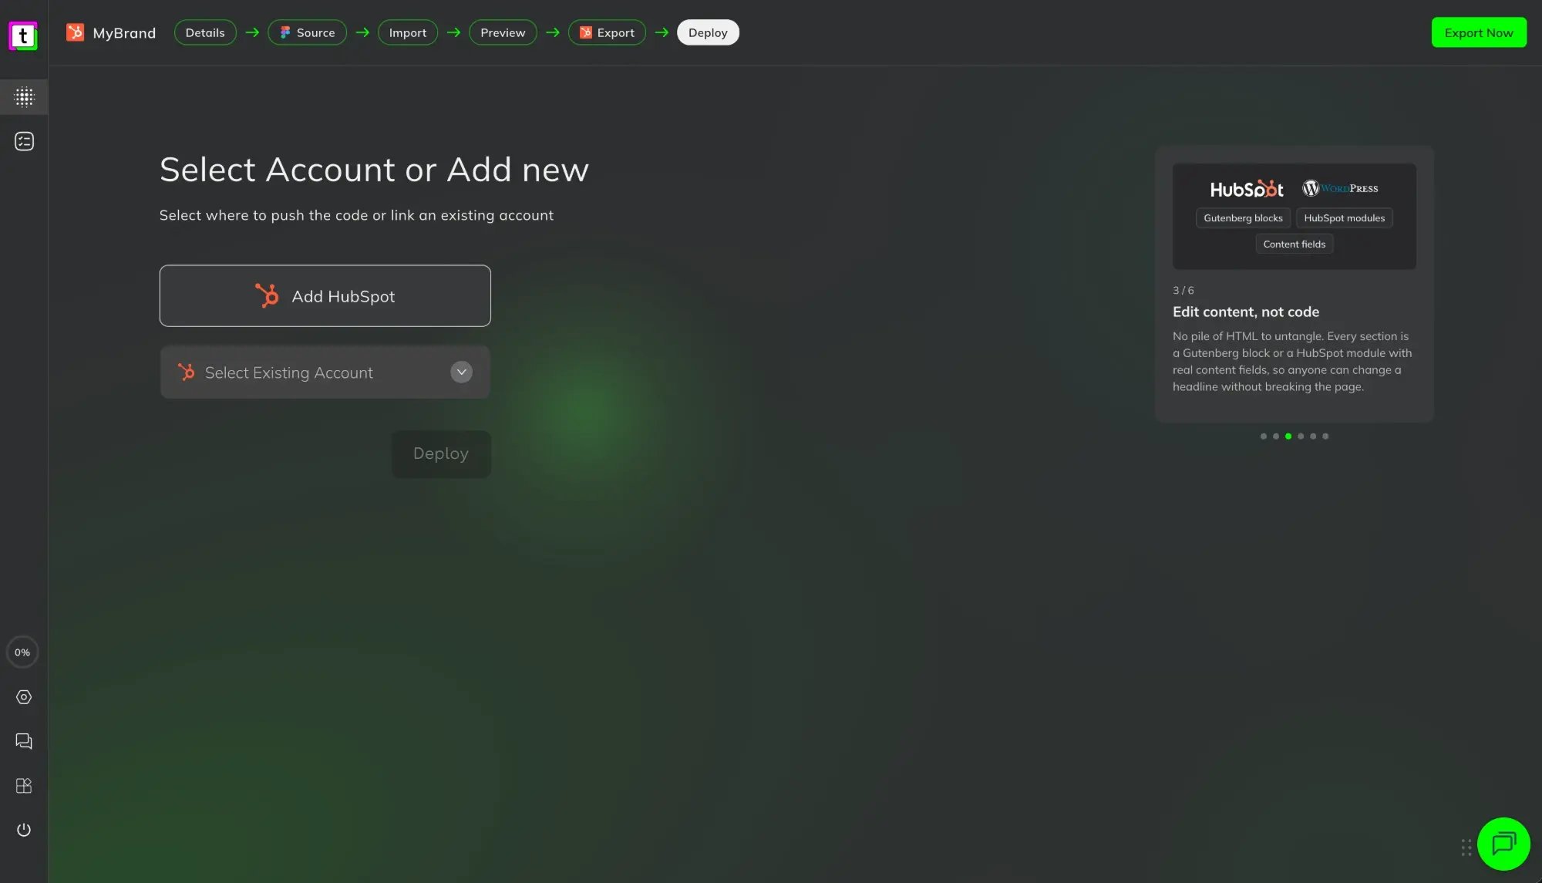Viewport: 1542px width, 883px height.
Task: Select the Deploy step pill
Action: point(708,32)
